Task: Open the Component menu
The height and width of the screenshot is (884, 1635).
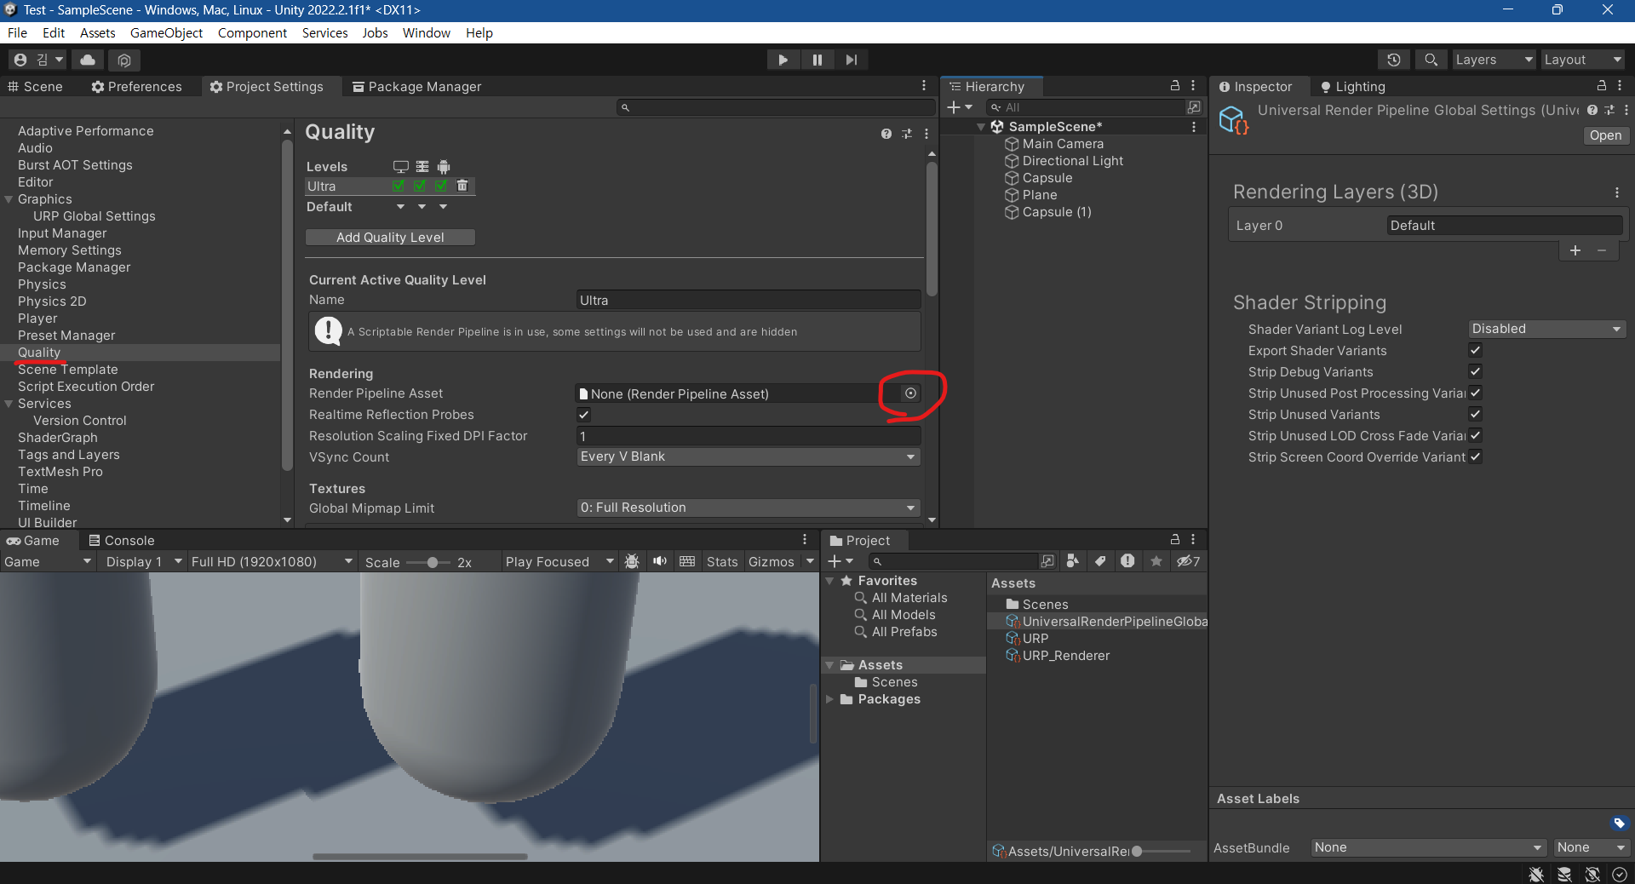Action: [252, 32]
